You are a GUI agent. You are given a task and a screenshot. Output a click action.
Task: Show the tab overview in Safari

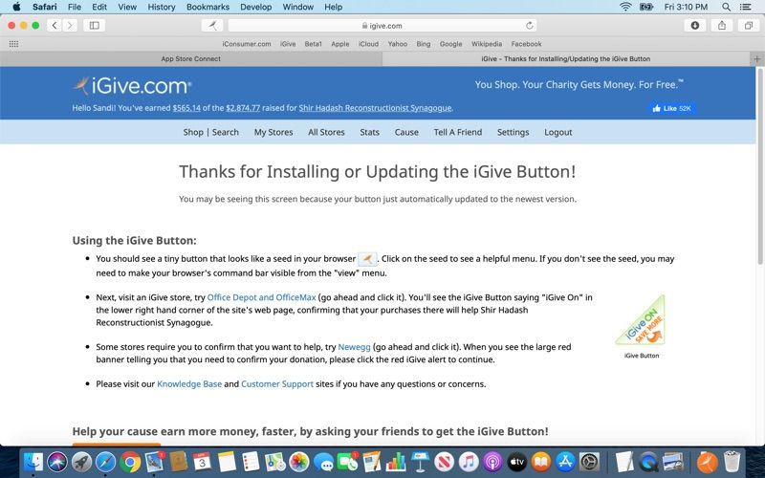point(749,26)
